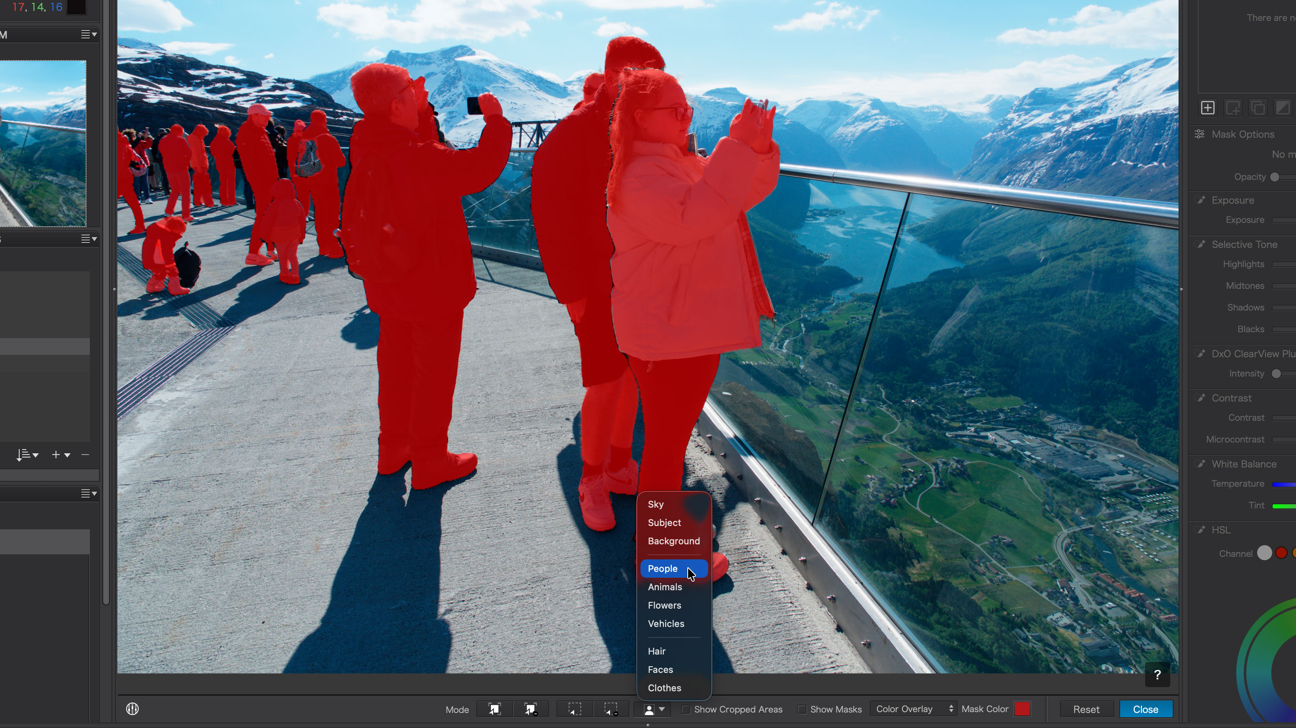Choose Faces from the mask menu
1296x728 pixels.
coord(673,670)
